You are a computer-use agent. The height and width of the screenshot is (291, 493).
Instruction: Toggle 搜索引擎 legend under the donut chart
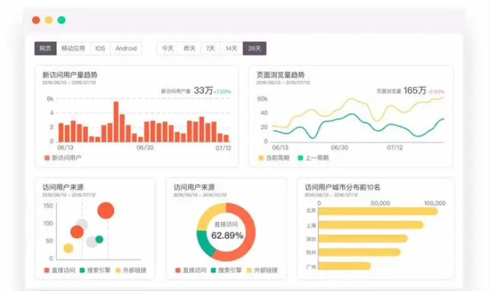[x=227, y=270]
